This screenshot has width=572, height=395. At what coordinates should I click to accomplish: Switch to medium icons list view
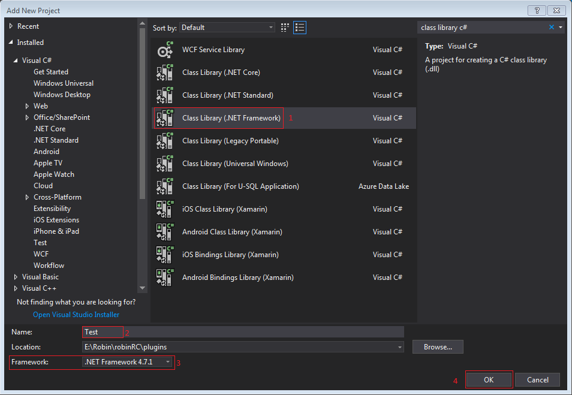coord(300,28)
